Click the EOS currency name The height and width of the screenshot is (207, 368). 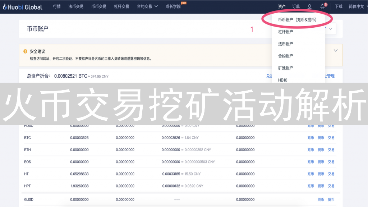[27, 162]
